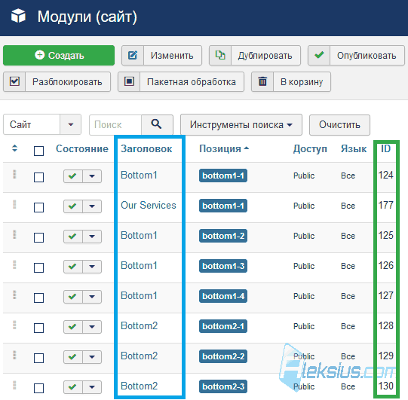
Task: Open status dropdown arrow for ID 129
Action: pos(92,357)
